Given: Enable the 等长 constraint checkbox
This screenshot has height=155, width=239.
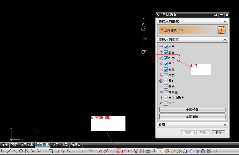Looking at the screenshot, I should pyautogui.click(x=166, y=87).
